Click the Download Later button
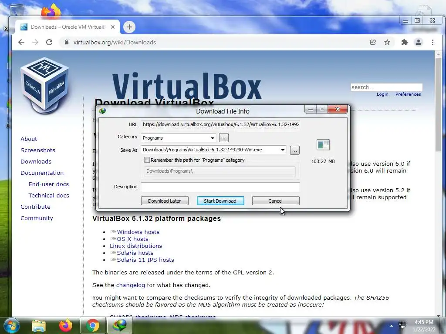The width and height of the screenshot is (446, 334). point(165,201)
